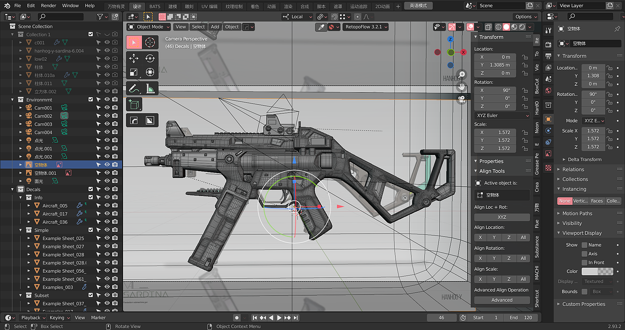Image resolution: width=625 pixels, height=330 pixels.
Task: Open the BoxCut sidebar tab
Action: pos(537,86)
